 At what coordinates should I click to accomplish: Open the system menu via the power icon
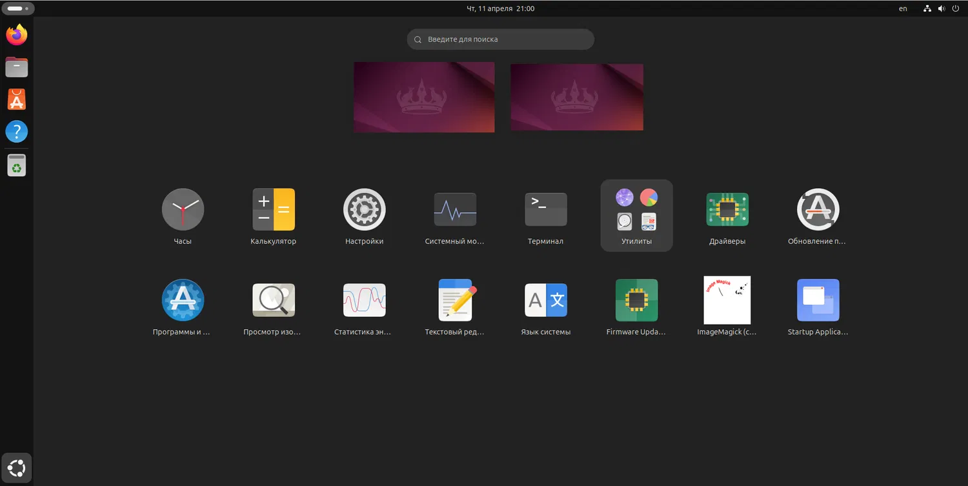956,8
